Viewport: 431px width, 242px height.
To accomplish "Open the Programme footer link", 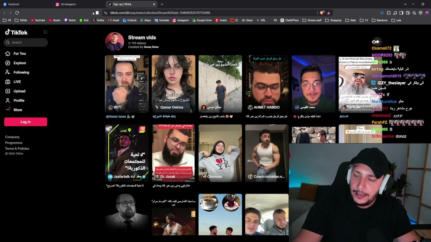I will 14,143.
